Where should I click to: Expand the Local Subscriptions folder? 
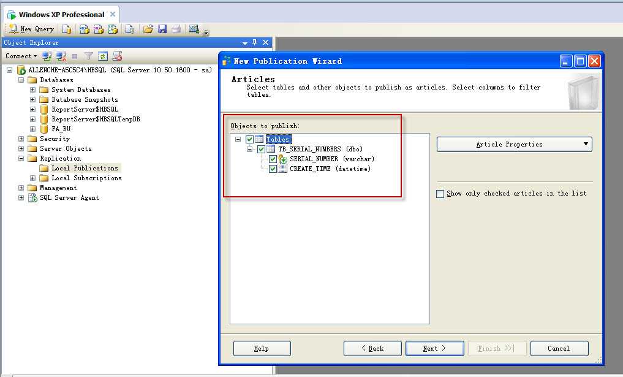pyautogui.click(x=33, y=178)
